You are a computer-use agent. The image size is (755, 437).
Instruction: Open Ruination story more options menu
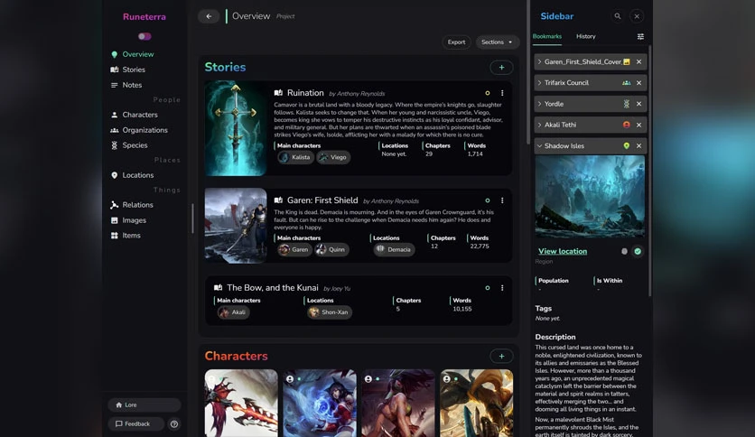502,93
